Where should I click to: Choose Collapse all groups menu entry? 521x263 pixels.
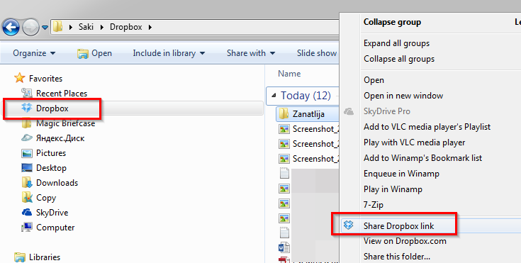399,59
